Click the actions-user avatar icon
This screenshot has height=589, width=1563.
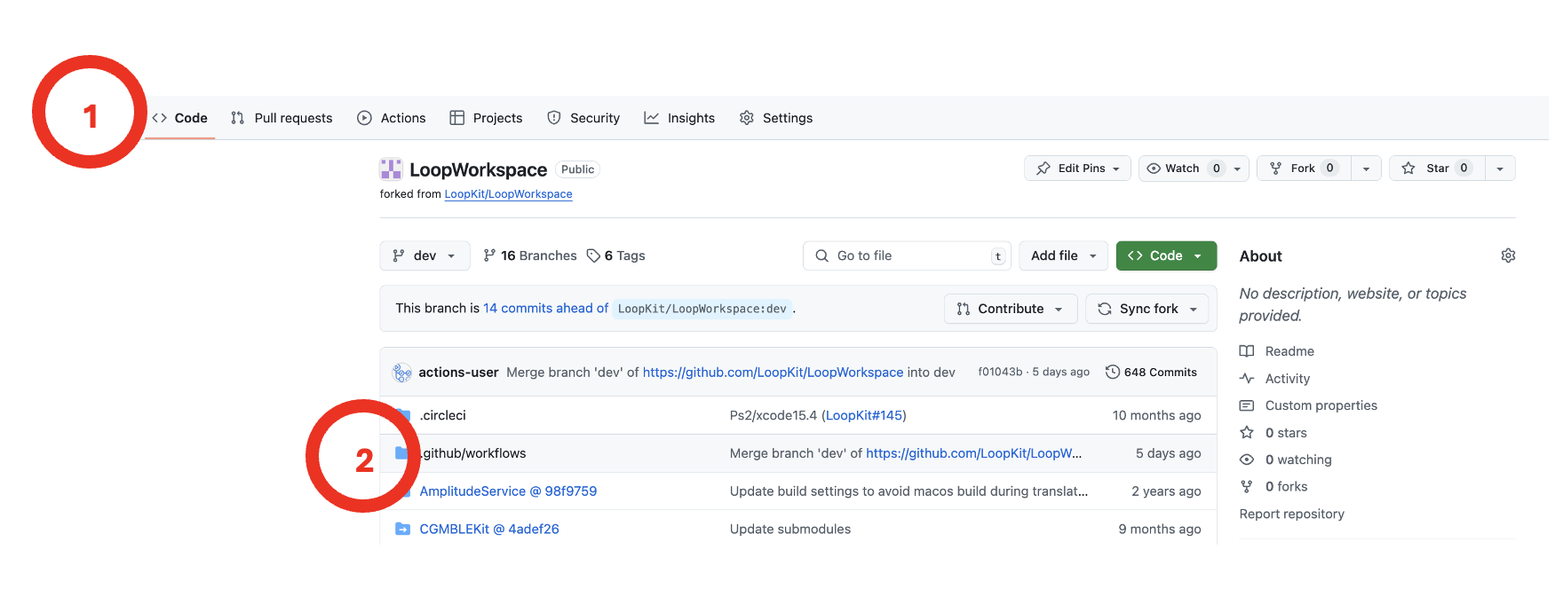[402, 373]
